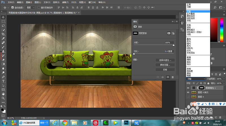The width and height of the screenshot is (226, 126).
Task: Open the opacity 100% dropdown arrow
Action: click(x=224, y=79)
